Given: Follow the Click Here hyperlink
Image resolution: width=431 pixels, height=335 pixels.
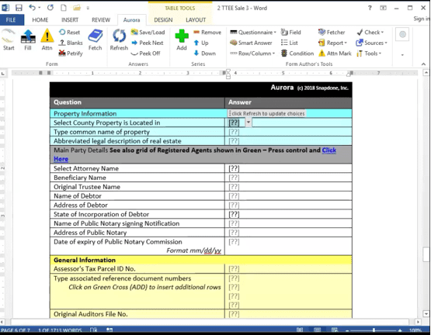Looking at the screenshot, I should (329, 150).
